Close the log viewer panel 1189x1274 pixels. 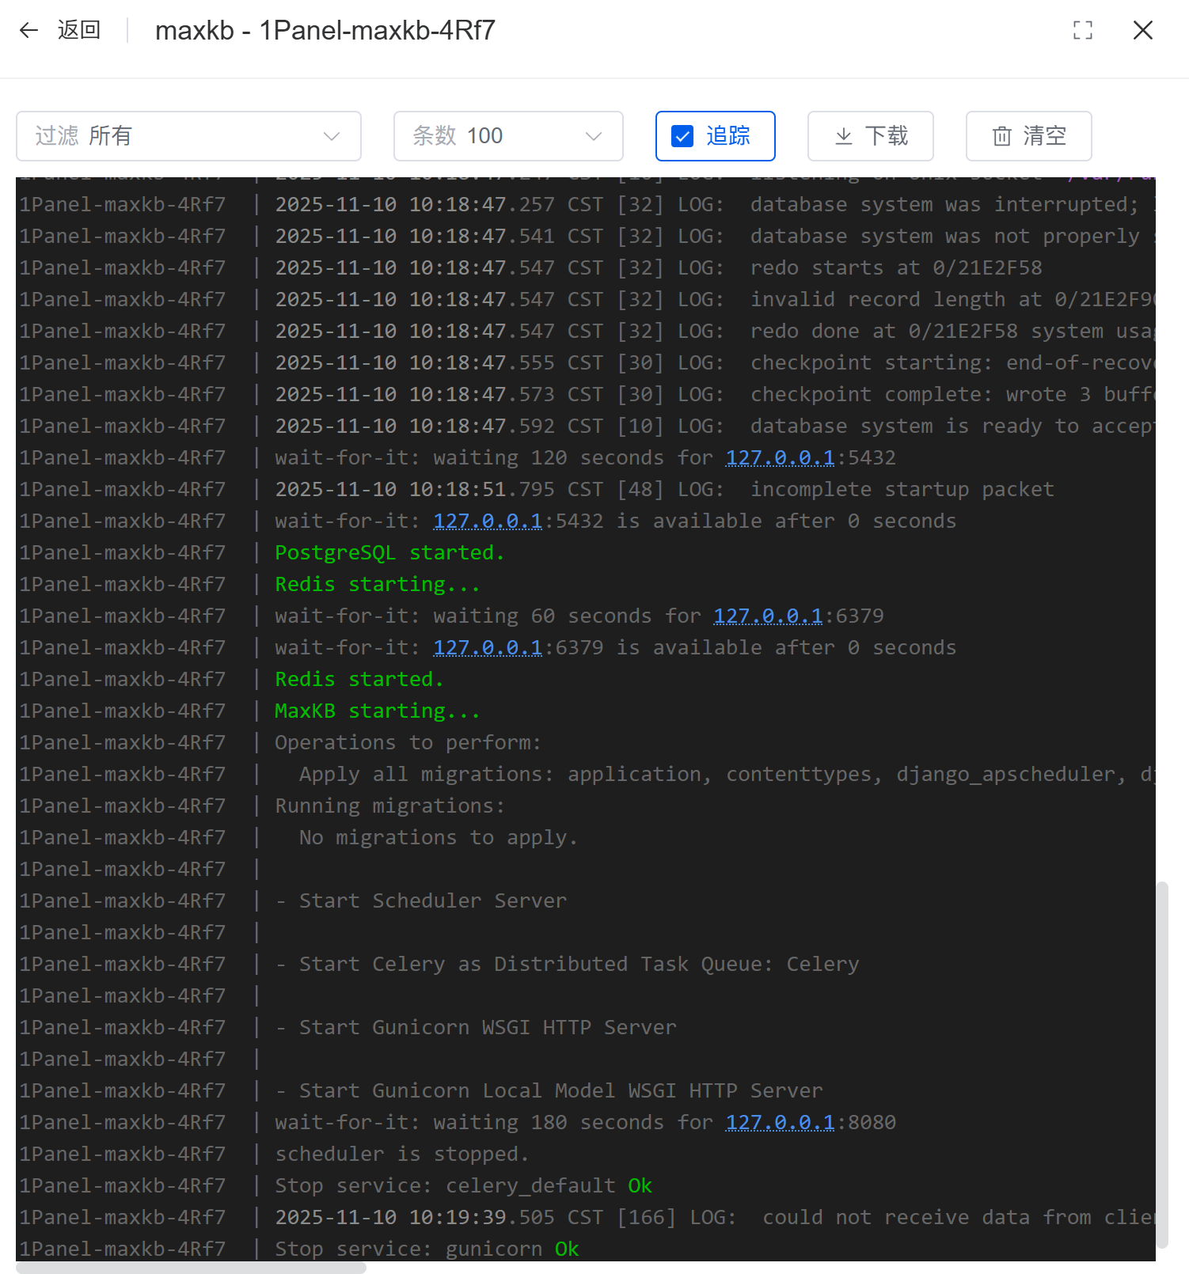1142,31
